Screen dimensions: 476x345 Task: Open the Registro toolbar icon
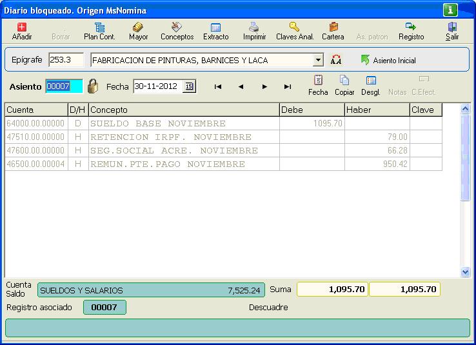point(411,26)
